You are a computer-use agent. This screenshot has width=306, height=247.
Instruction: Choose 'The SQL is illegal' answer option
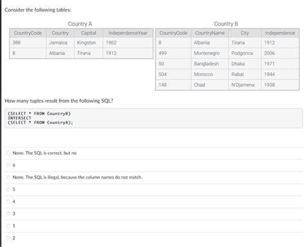pos(8,177)
